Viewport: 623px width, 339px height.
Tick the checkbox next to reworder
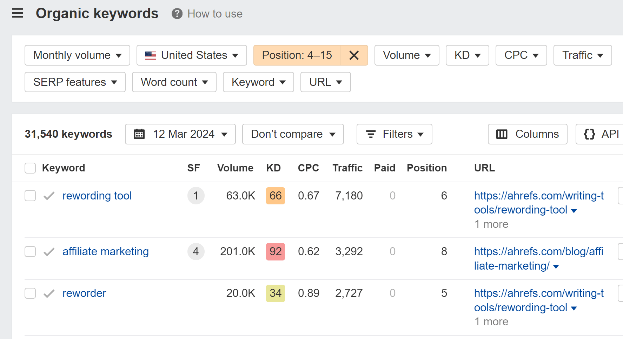30,293
